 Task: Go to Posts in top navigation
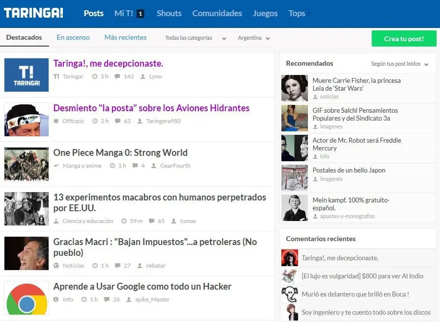(x=94, y=13)
